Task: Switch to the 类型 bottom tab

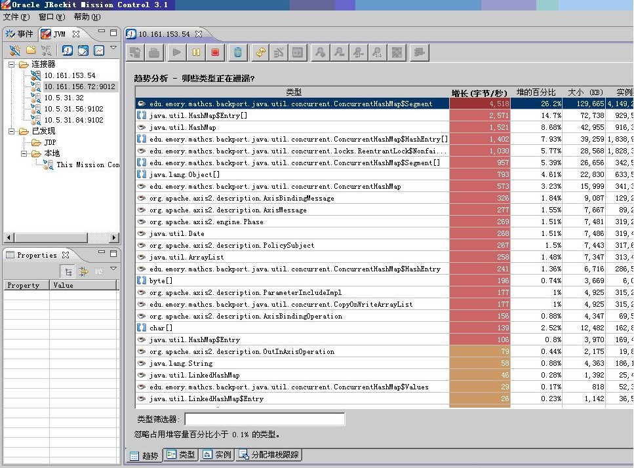Action: (181, 455)
